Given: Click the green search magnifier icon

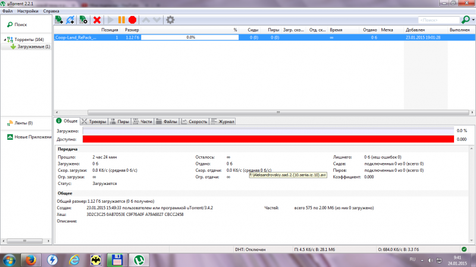Looking at the screenshot, I should [x=465, y=20].
